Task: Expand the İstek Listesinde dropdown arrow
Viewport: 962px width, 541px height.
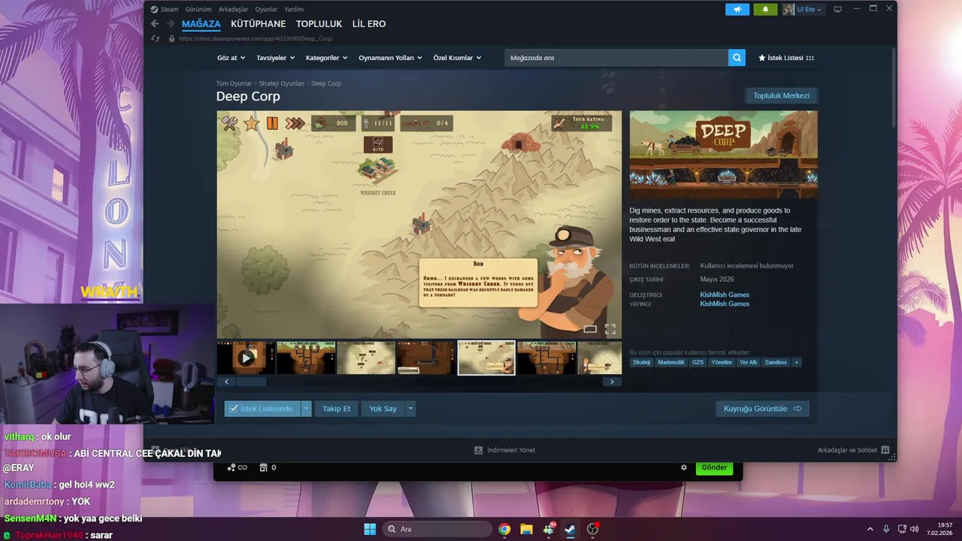Action: point(306,409)
